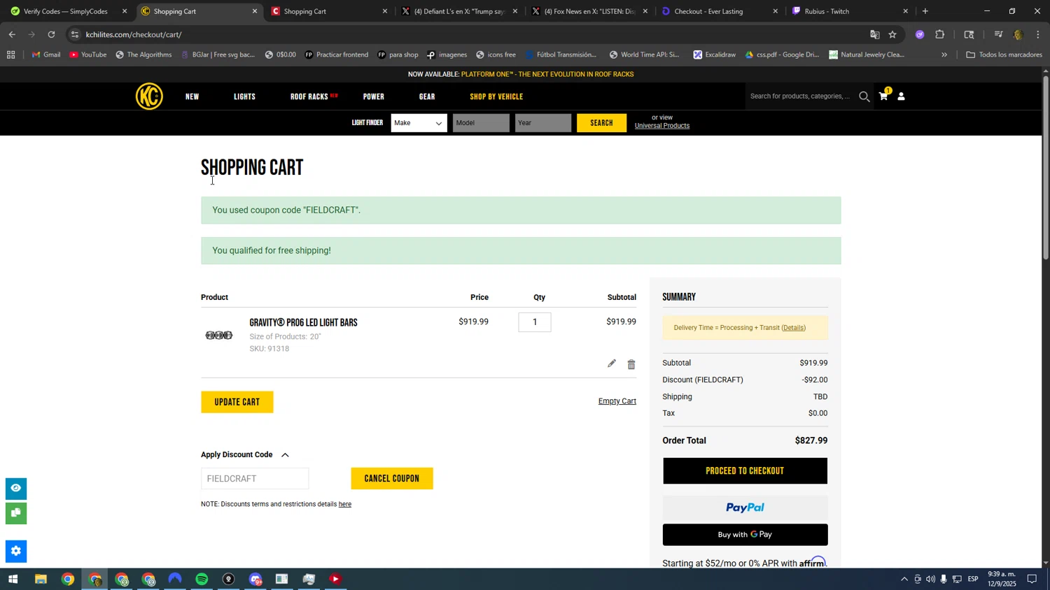Open discount terms 'here' link
Image resolution: width=1050 pixels, height=590 pixels.
point(344,505)
